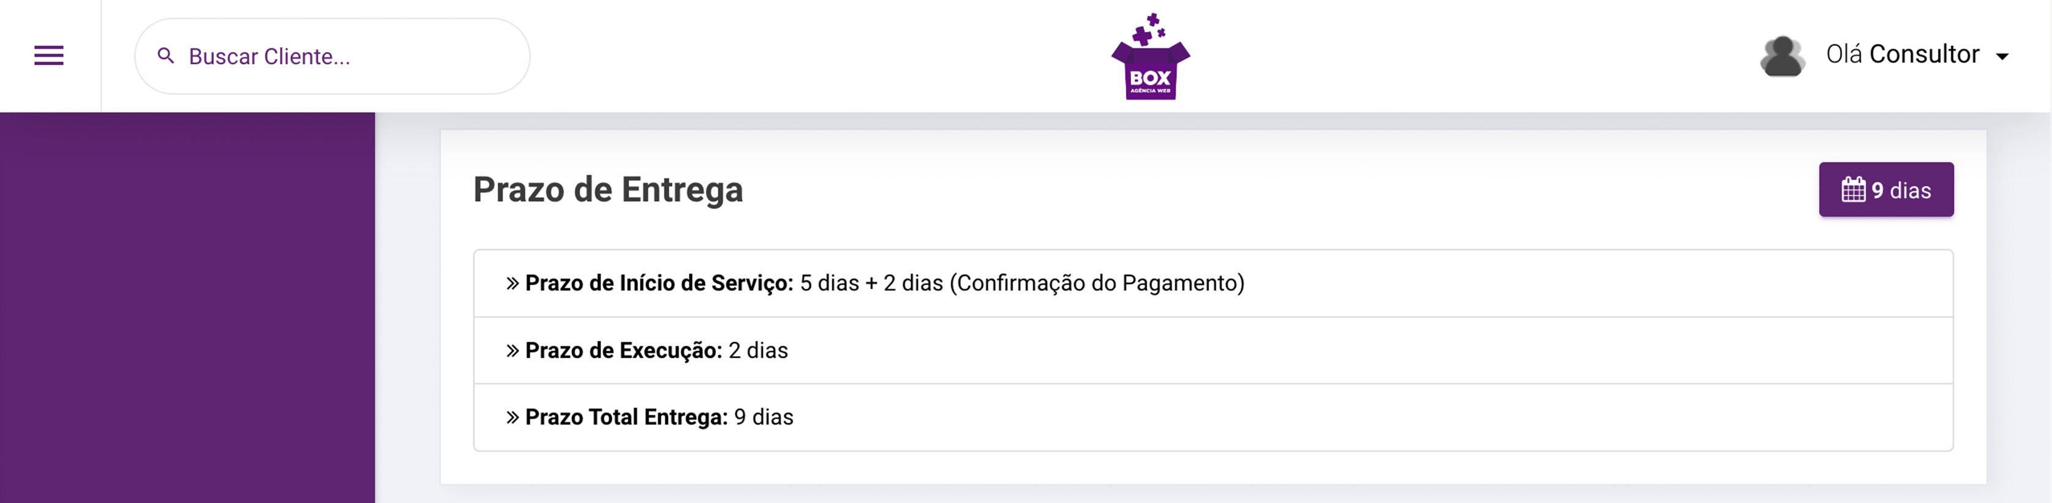Click the consultant avatar icon

1782,56
